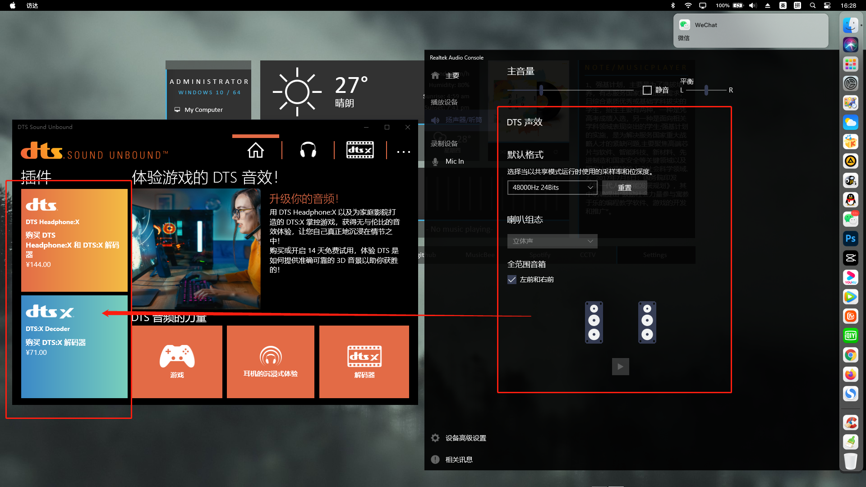
Task: Open the headphones tab in DTS Sound Unbound
Action: coord(308,150)
